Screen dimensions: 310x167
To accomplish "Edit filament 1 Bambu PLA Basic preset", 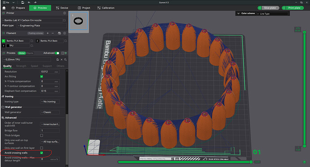I will point(32,41).
